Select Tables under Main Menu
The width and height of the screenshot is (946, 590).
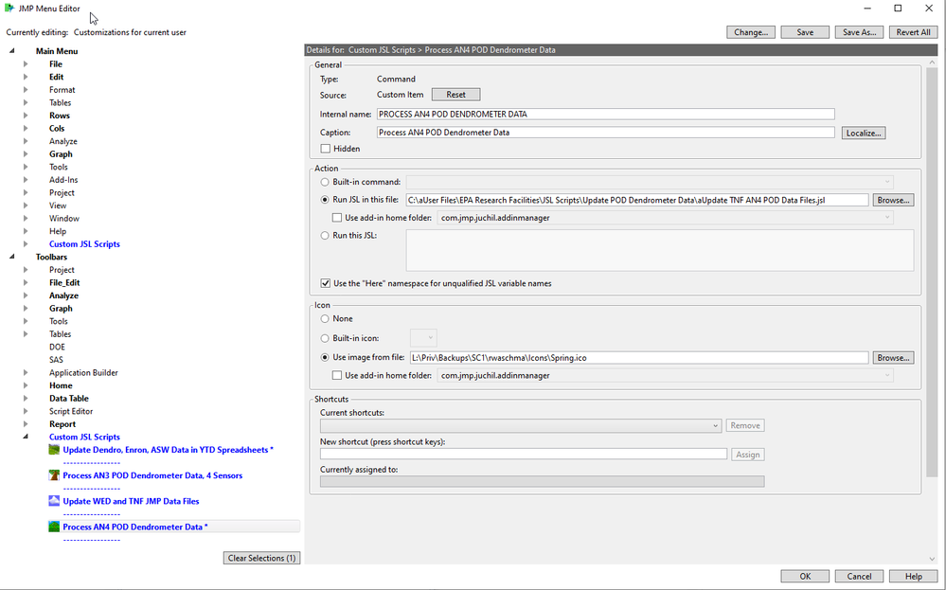tap(61, 102)
